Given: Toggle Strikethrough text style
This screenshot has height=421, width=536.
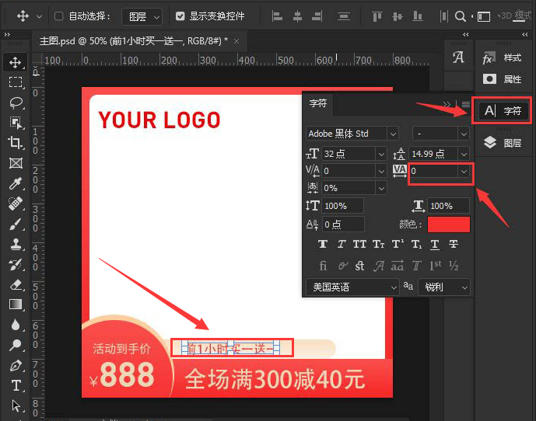Looking at the screenshot, I should (x=454, y=244).
